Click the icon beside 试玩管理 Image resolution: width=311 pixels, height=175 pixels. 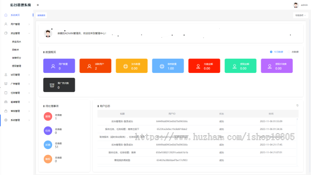point(6,75)
